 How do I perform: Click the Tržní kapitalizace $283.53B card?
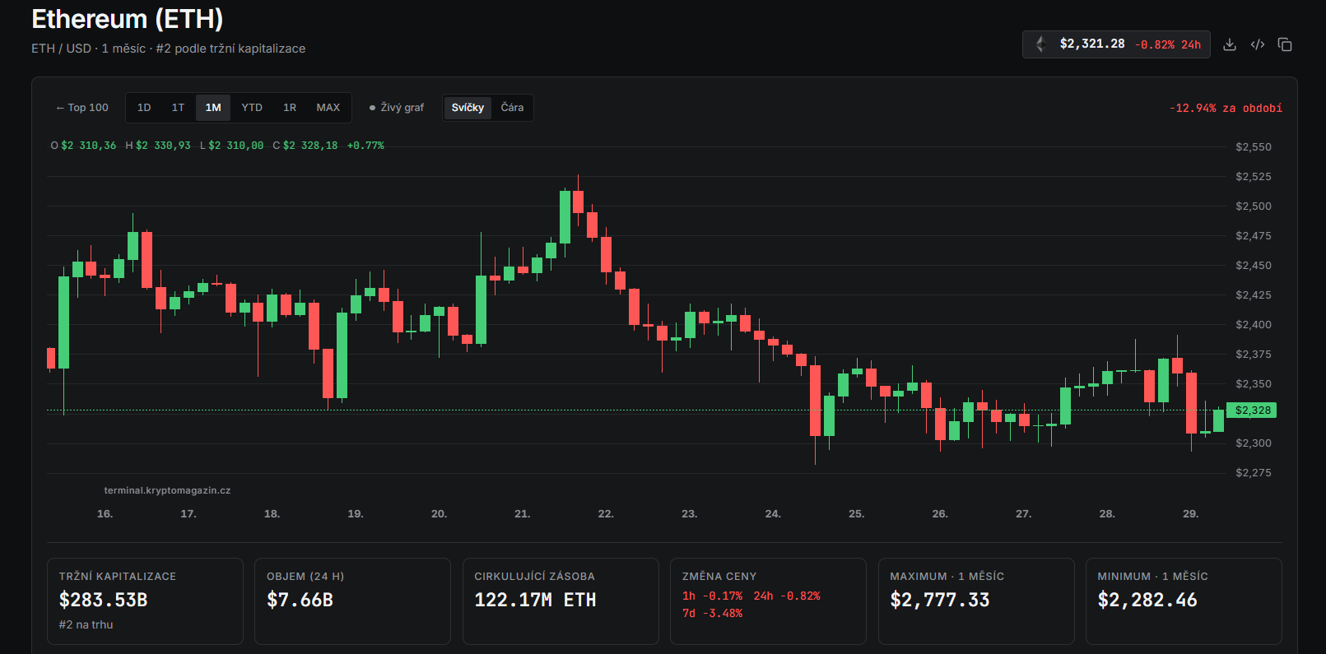coord(145,601)
